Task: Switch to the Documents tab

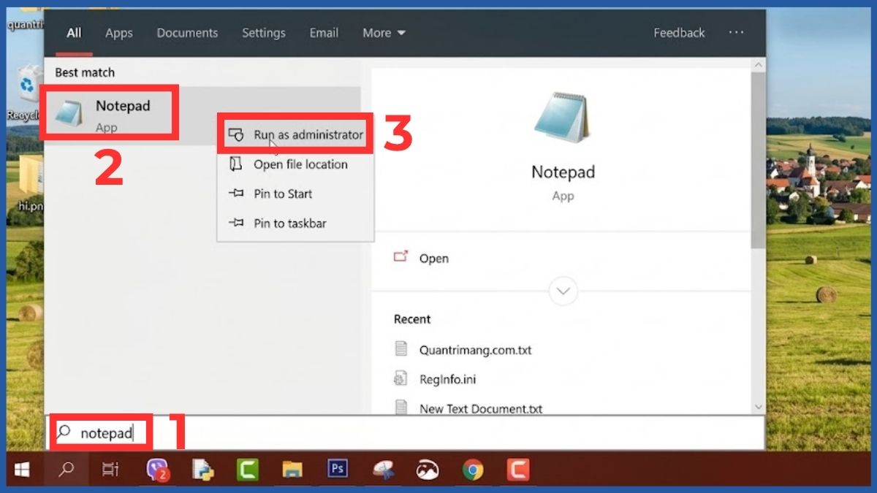Action: coord(187,33)
